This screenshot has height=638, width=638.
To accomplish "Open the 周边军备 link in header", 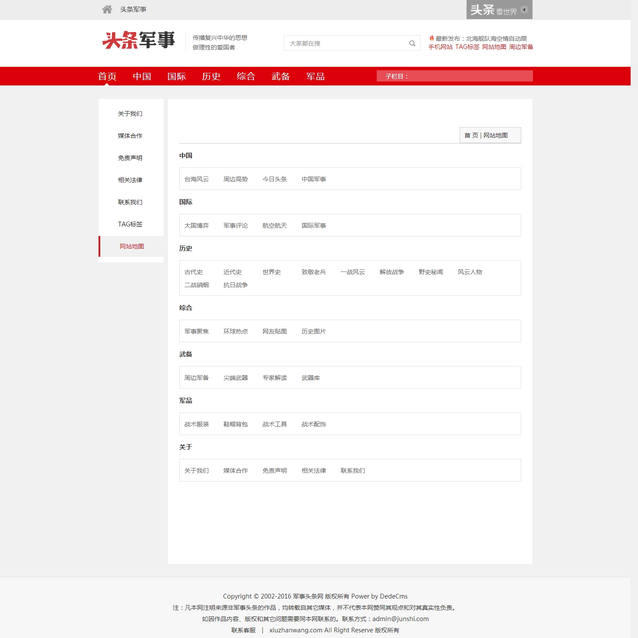I will point(521,47).
